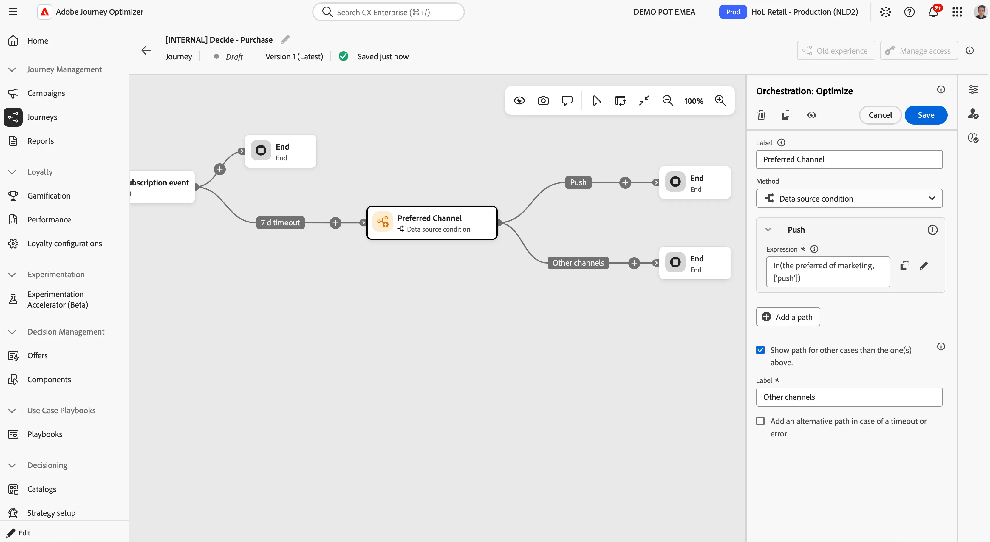Open the apps grid switcher
This screenshot has width=990, height=542.
coord(957,12)
